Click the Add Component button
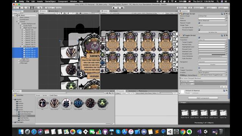The height and width of the screenshot is (136, 242). pos(203,98)
